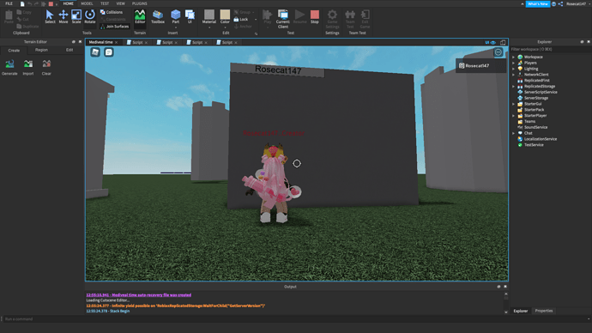Switch to the MODEL ribbon tab
Image resolution: width=592 pixels, height=333 pixels.
point(87,3)
